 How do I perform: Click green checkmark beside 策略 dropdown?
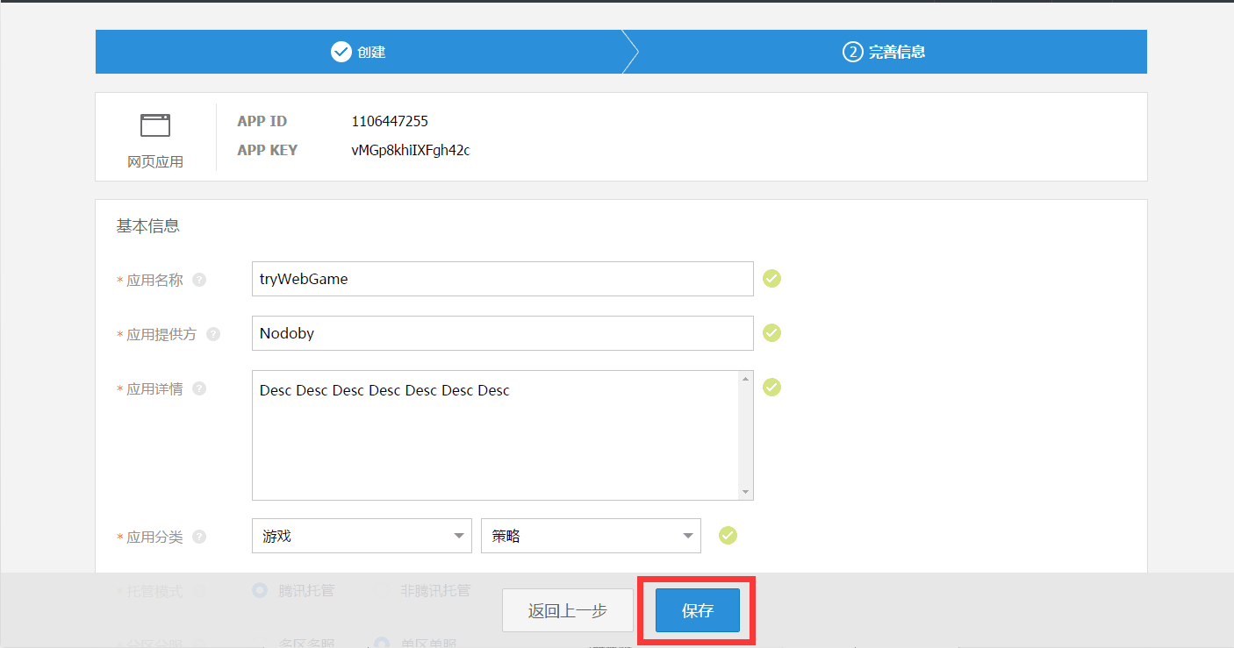(728, 535)
